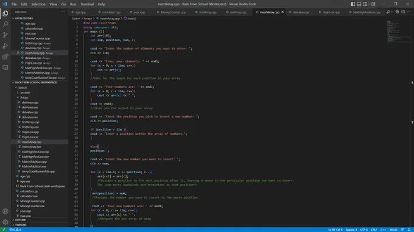The image size is (414, 232).
Task: Click the Split Editor icon
Action: (403, 12)
